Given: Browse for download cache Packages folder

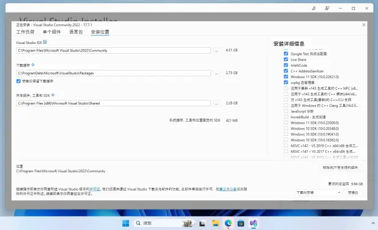Looking at the screenshot, I should (x=216, y=73).
